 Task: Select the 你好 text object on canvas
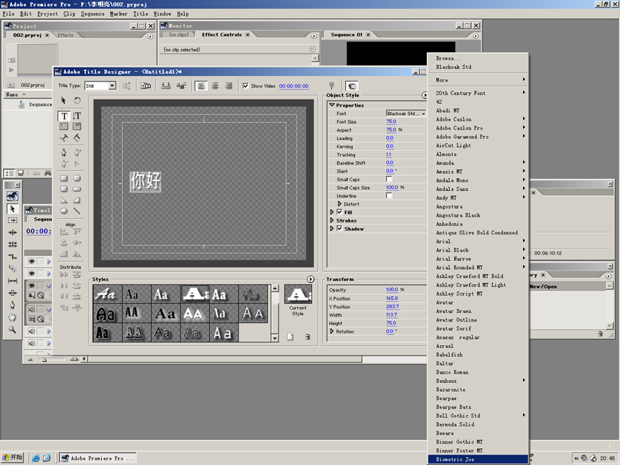pos(146,181)
